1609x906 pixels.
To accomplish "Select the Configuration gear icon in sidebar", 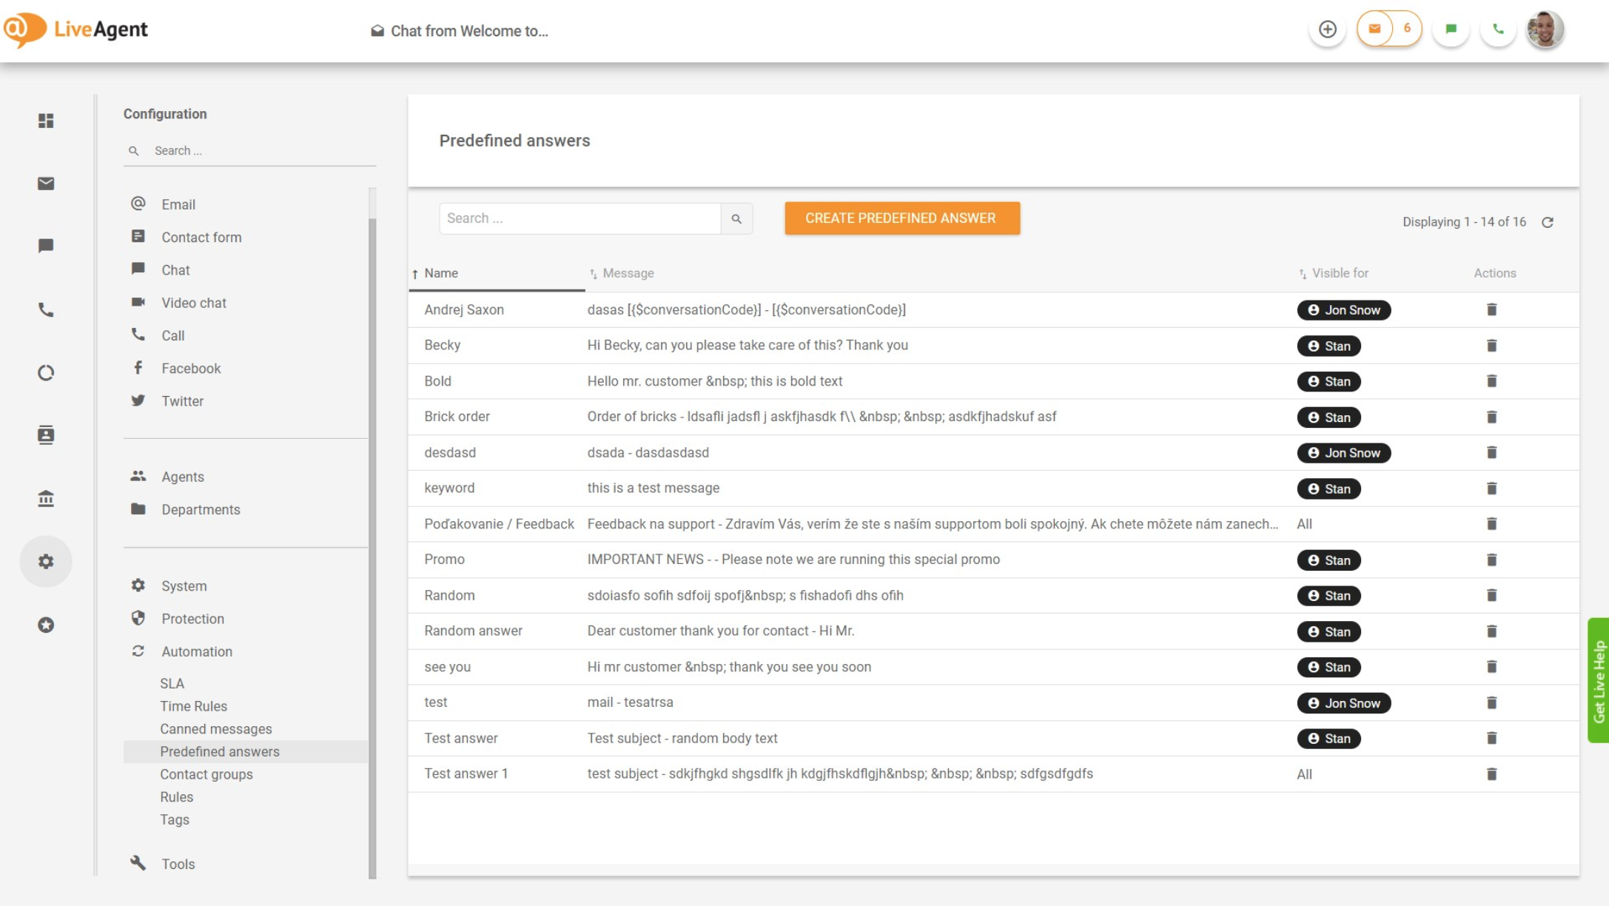I will click(46, 561).
